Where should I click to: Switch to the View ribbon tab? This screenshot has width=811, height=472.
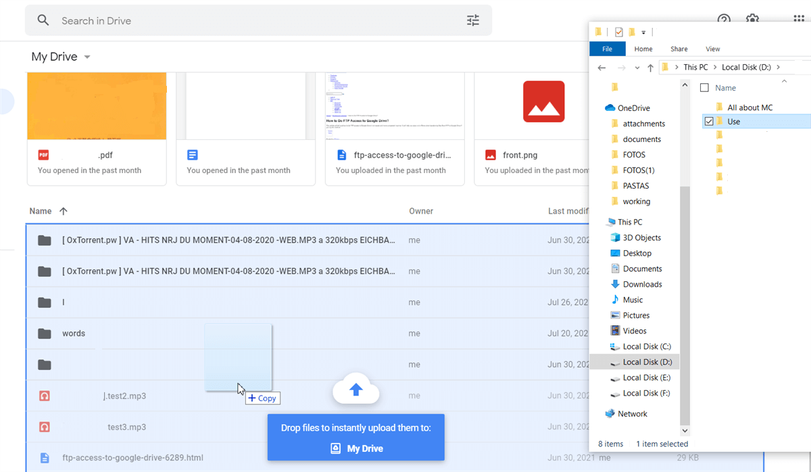click(x=712, y=49)
